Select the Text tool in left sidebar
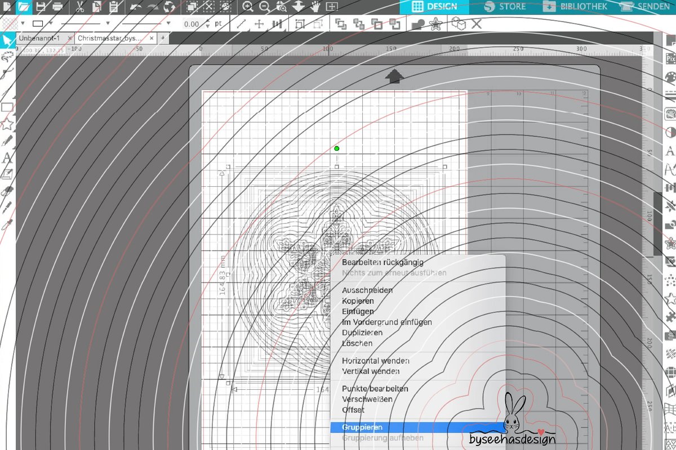The image size is (676, 450). click(x=7, y=157)
